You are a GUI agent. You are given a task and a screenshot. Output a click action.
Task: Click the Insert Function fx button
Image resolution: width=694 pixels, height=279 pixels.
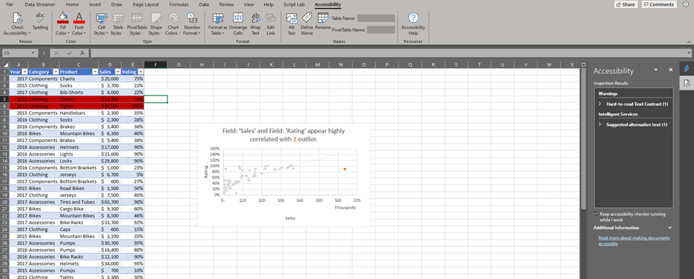(x=82, y=53)
